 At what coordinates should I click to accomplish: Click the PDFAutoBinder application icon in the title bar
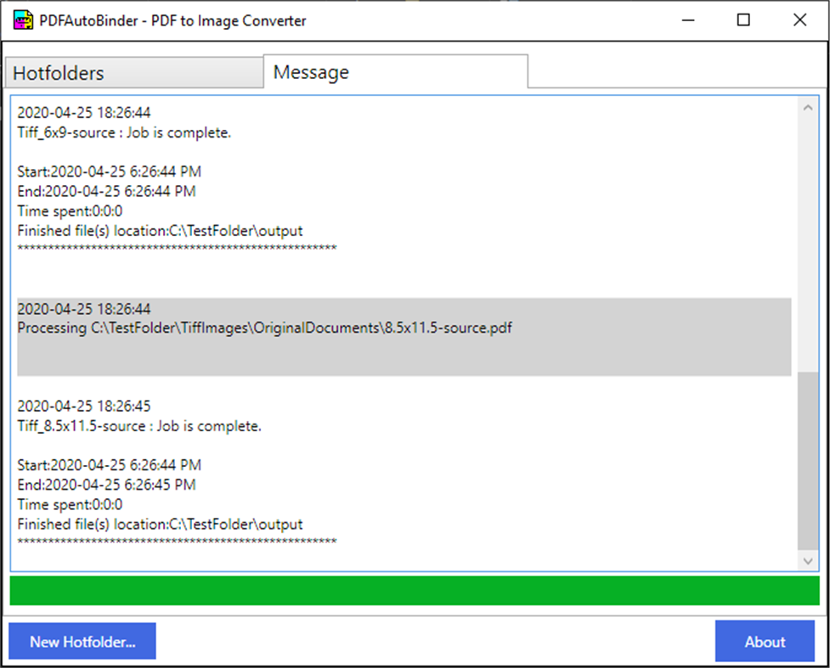pos(23,20)
